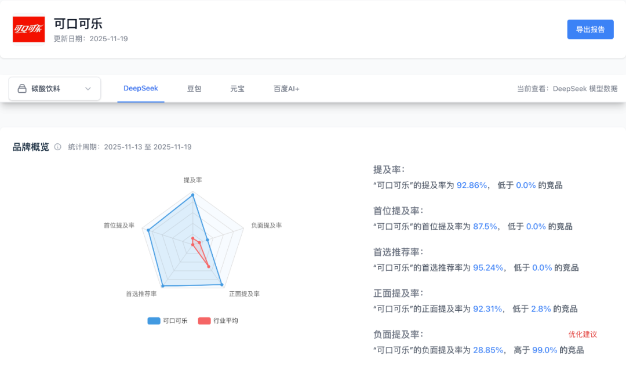The image size is (626, 370).
Task: Click the 首选推荐率 radar axis label
Action: point(141,293)
